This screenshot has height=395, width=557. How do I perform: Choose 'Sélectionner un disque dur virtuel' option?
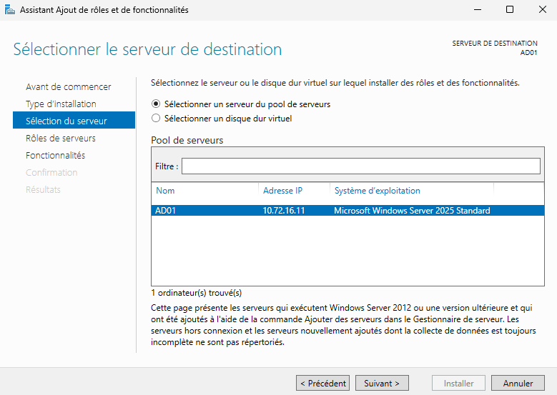(157, 119)
